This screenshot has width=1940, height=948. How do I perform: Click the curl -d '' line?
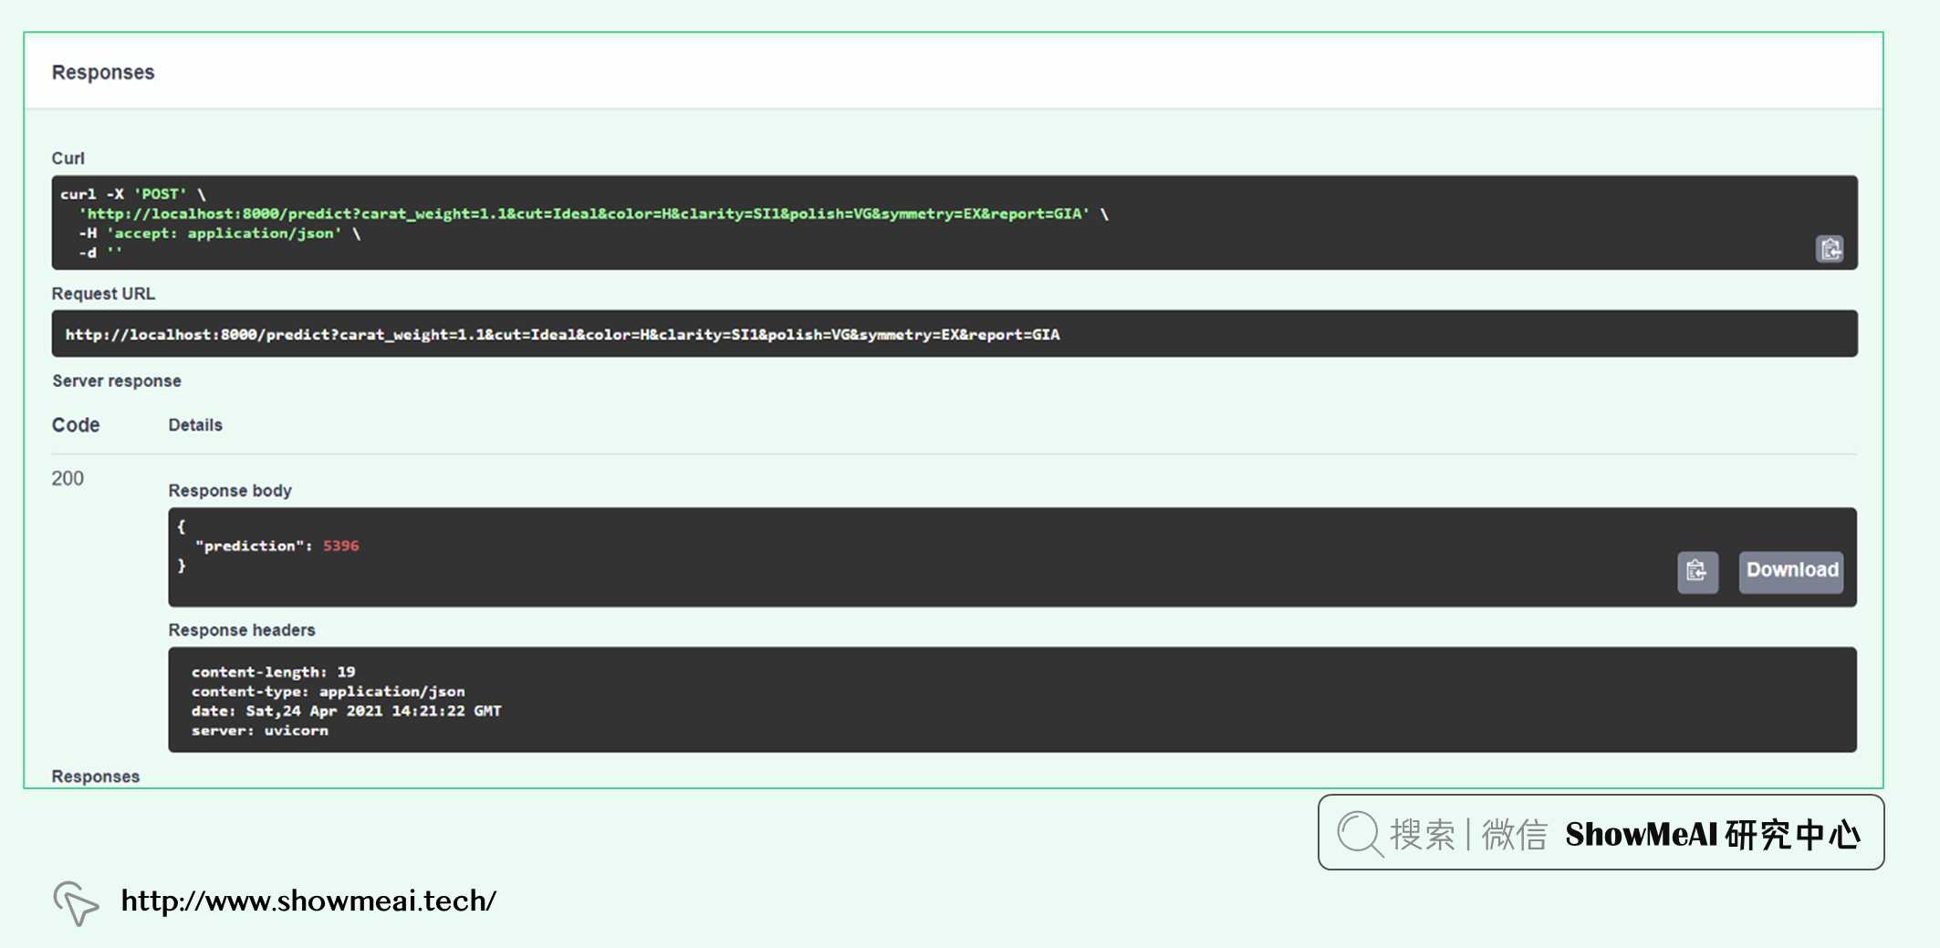coord(100,253)
